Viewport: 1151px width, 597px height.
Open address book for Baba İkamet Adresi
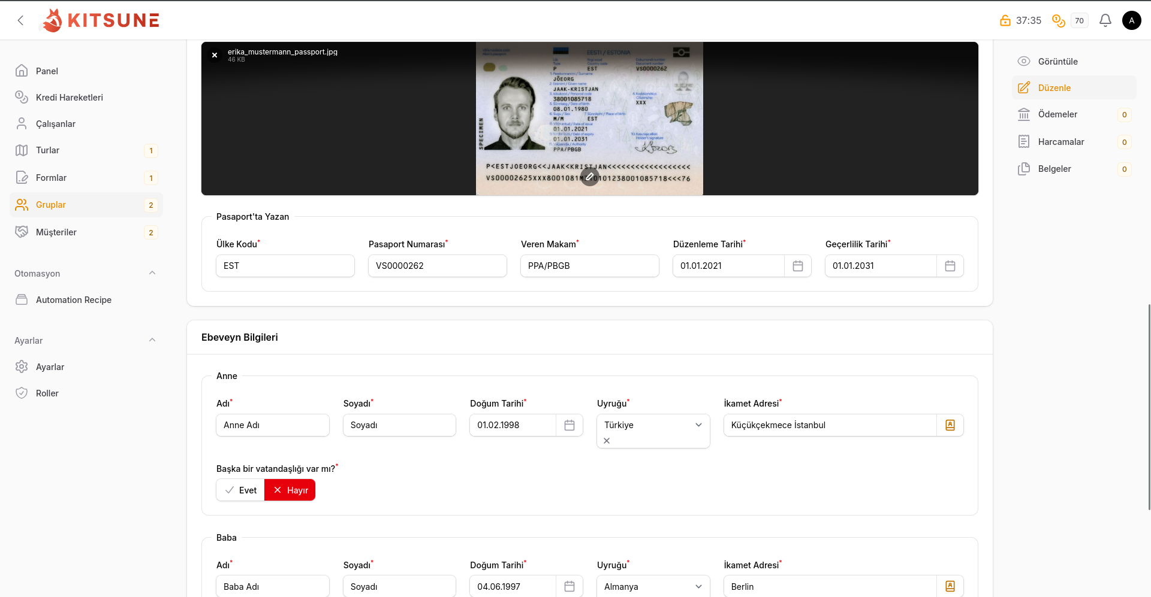pyautogui.click(x=950, y=586)
